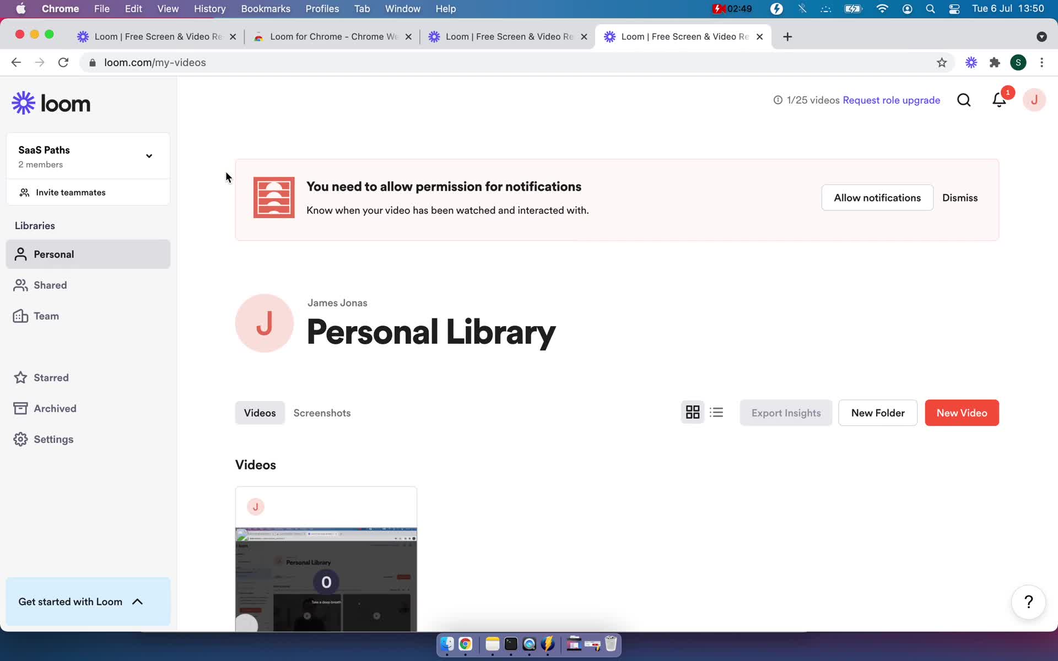Screen dimensions: 1058x661
Task: View notifications bell icon
Action: [x=998, y=99]
